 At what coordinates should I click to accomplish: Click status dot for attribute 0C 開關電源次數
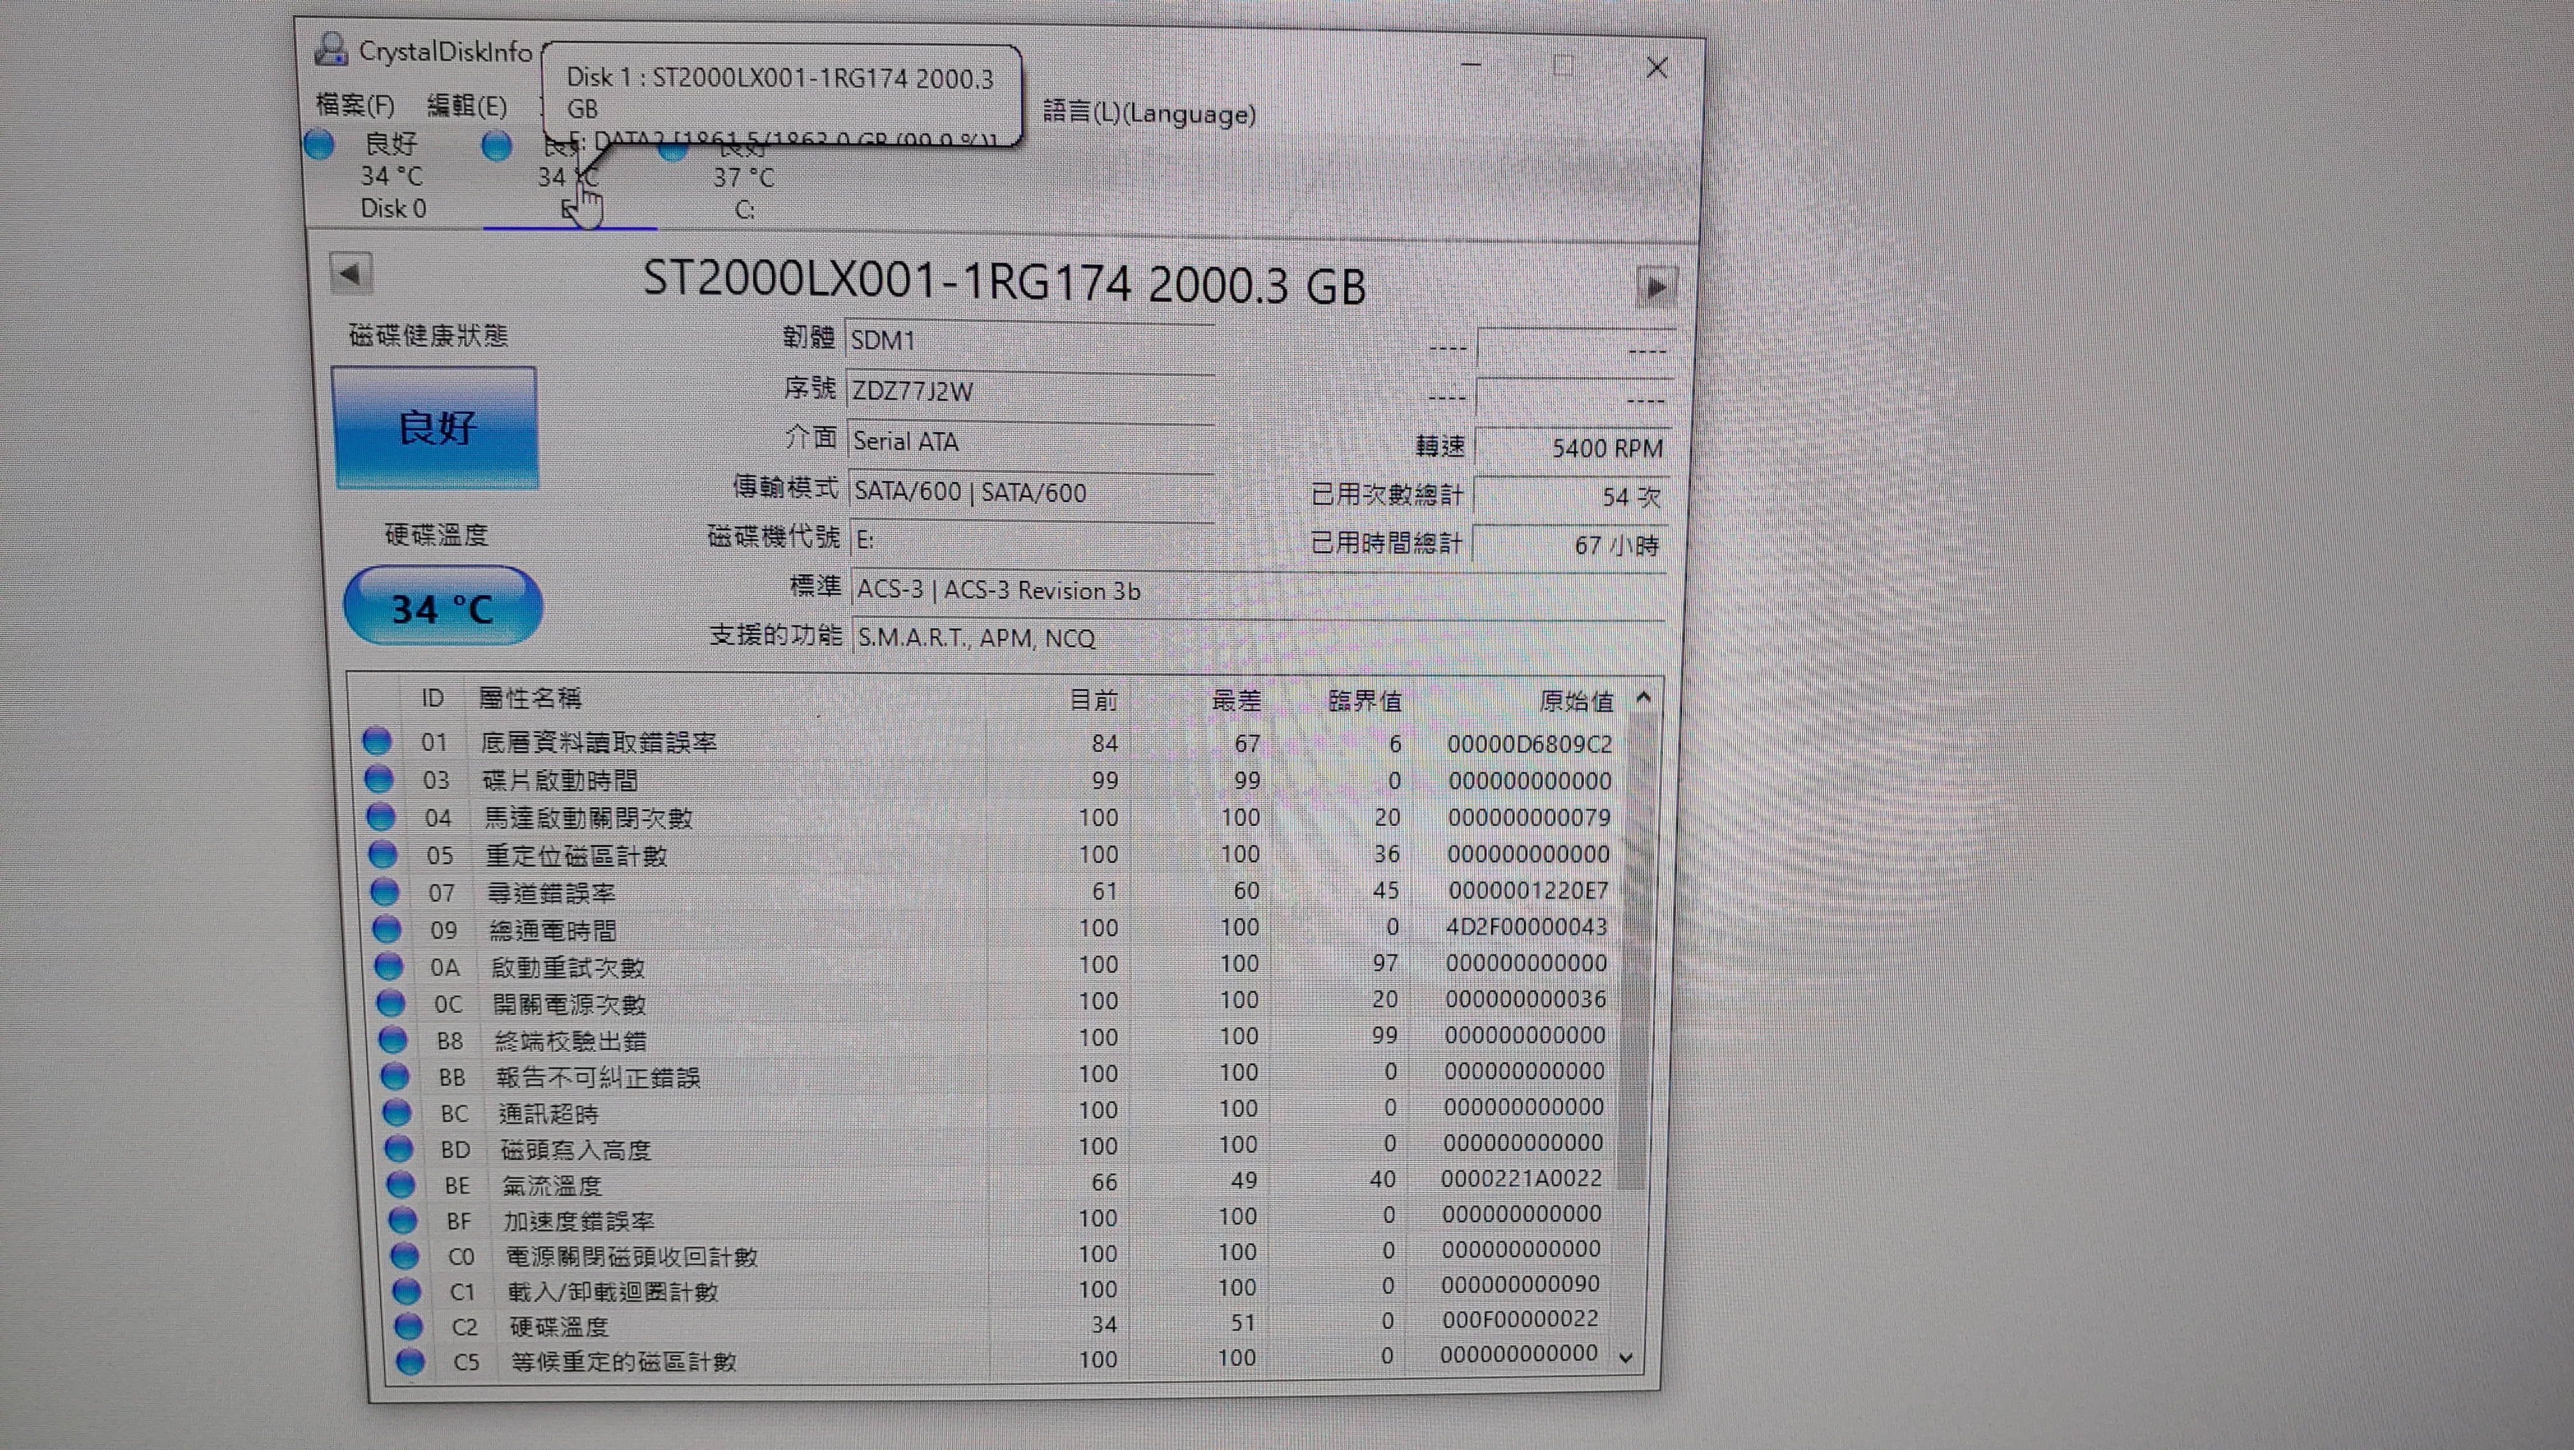[391, 1003]
